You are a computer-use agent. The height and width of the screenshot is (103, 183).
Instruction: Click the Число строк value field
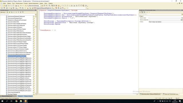166,18
